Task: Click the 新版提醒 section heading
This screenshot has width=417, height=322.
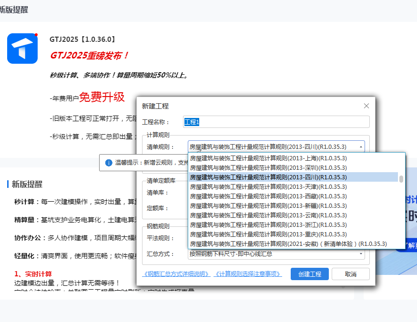Action: [27, 184]
